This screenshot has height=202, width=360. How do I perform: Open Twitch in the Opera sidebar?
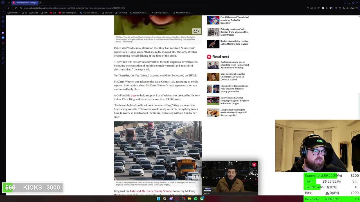[3, 33]
